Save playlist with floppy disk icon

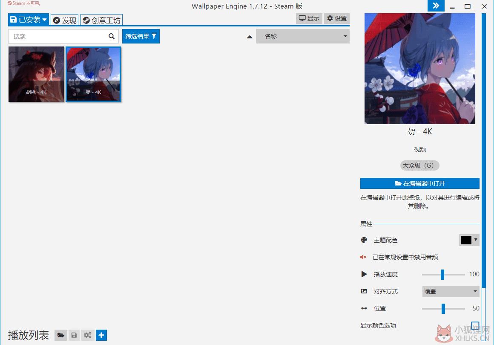click(74, 335)
